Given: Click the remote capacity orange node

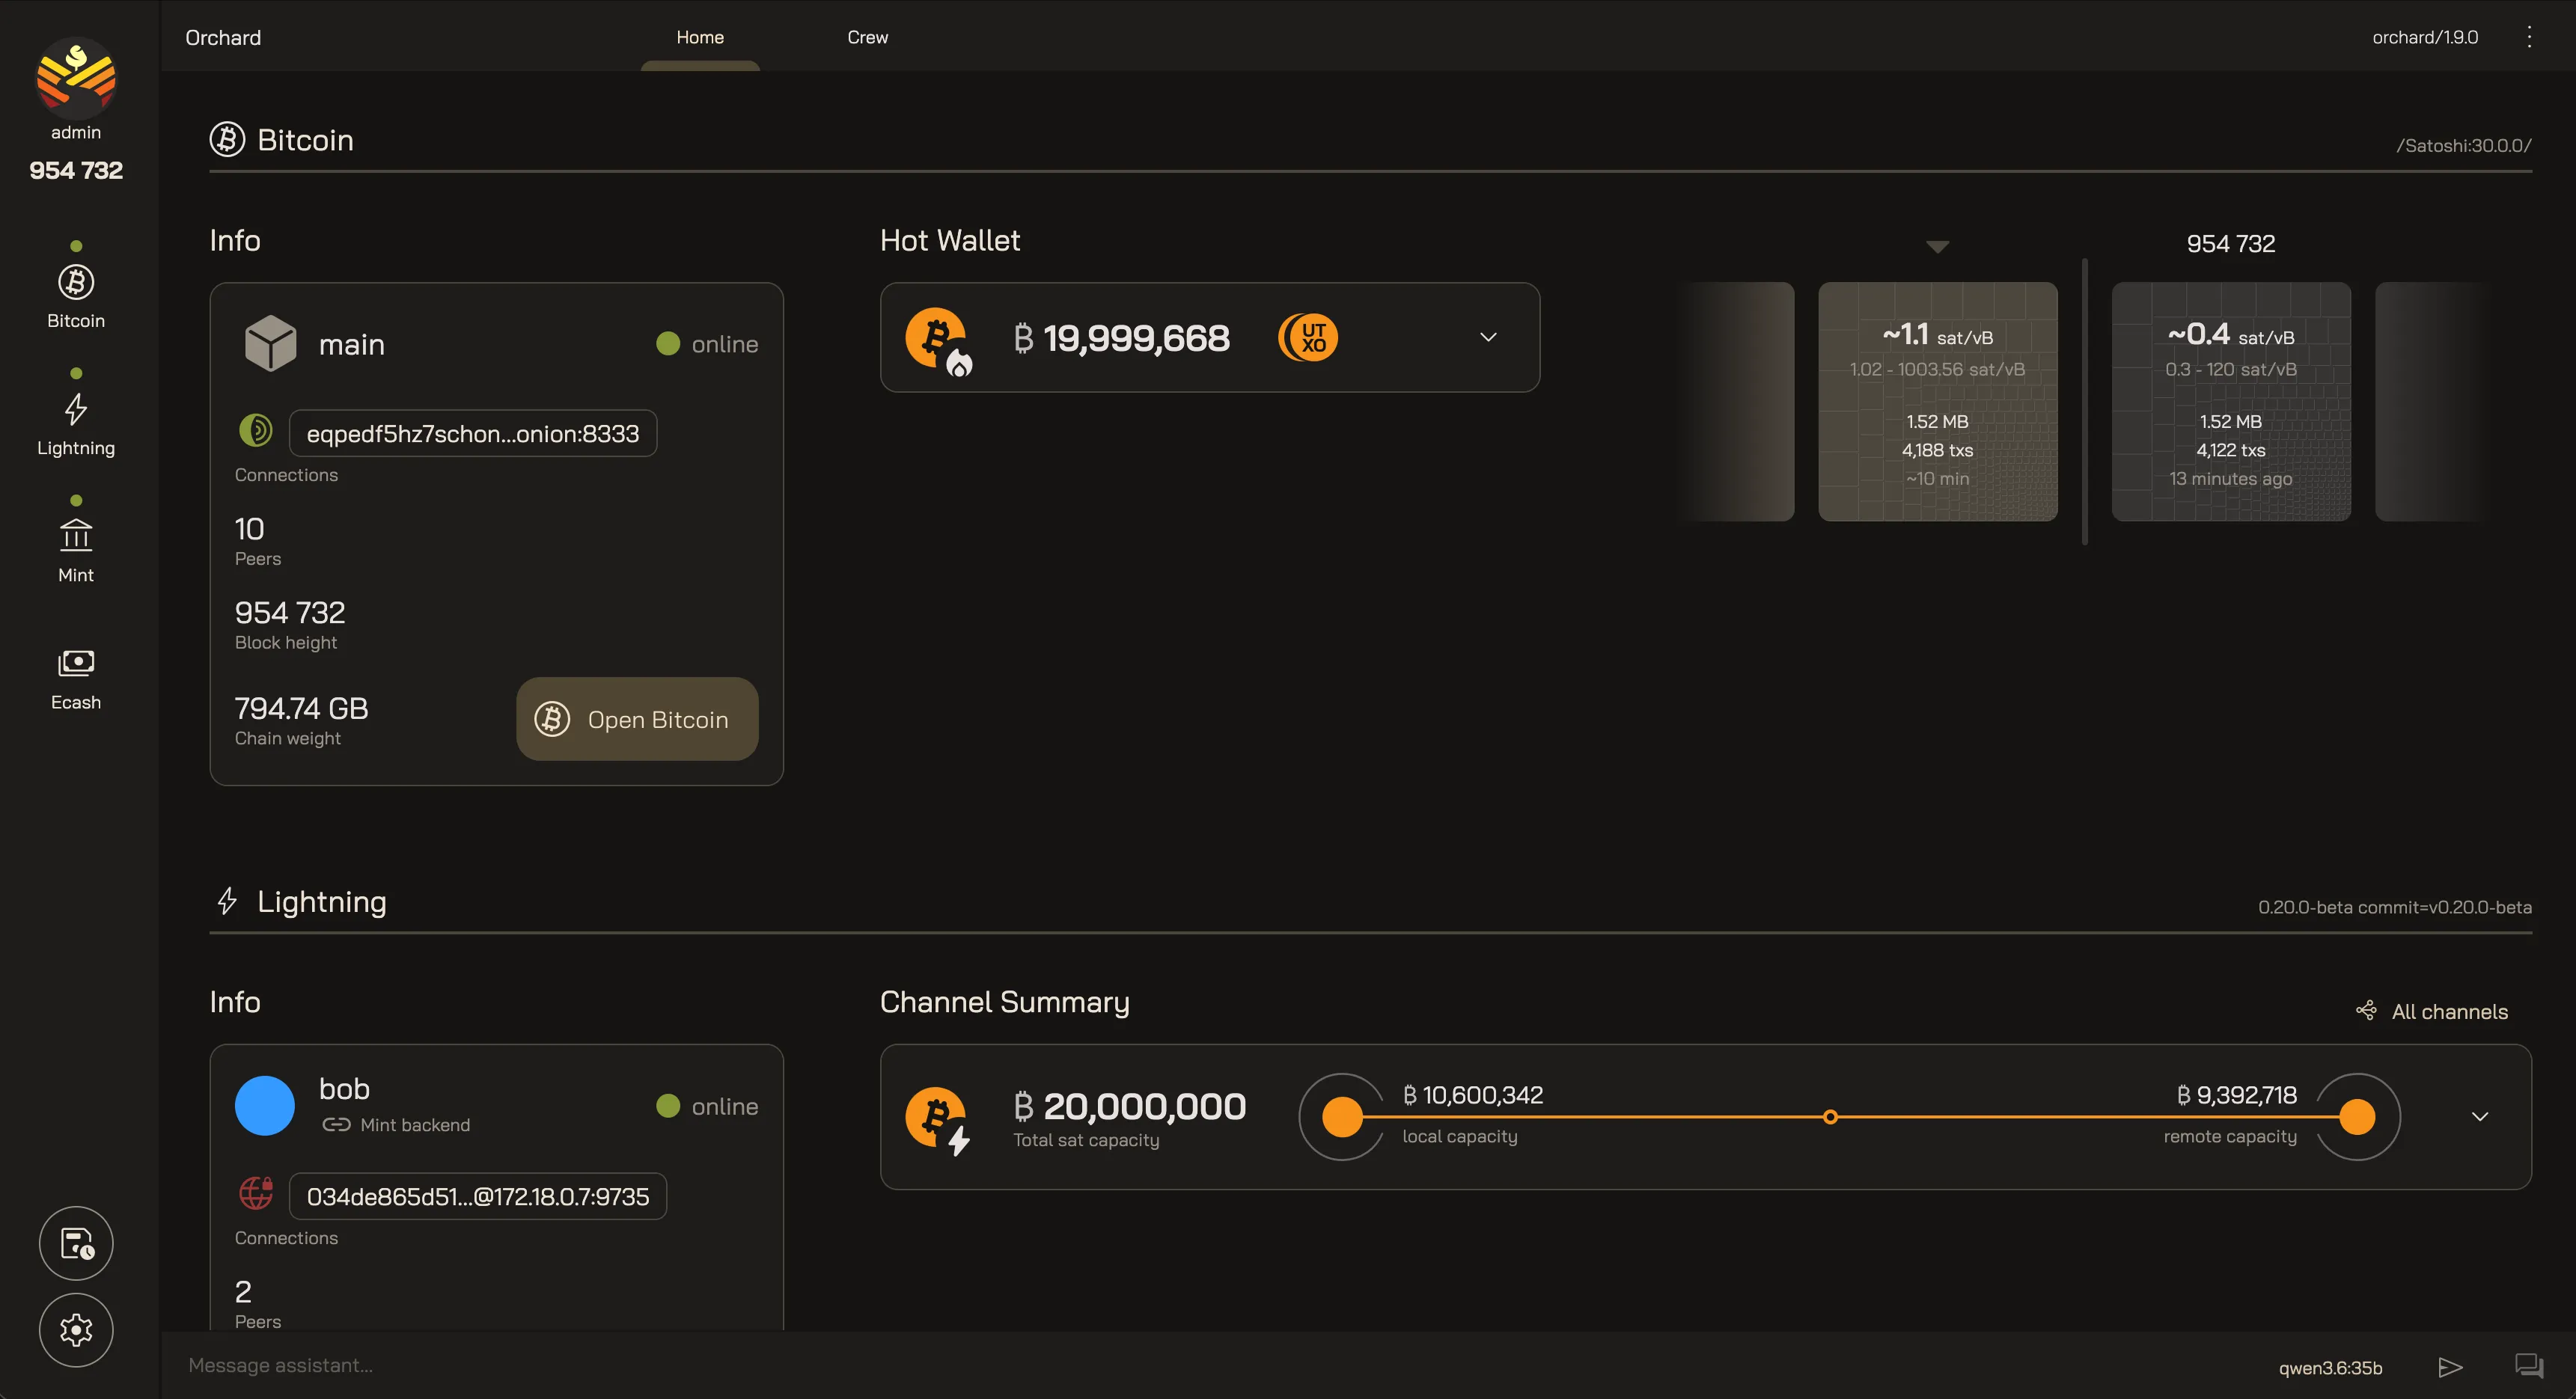Looking at the screenshot, I should coord(2357,1116).
